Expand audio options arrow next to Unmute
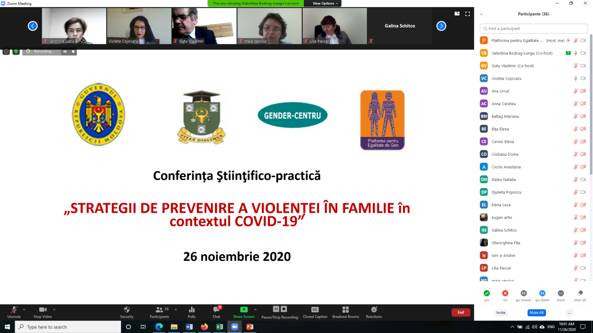593x333 pixels. [24, 309]
